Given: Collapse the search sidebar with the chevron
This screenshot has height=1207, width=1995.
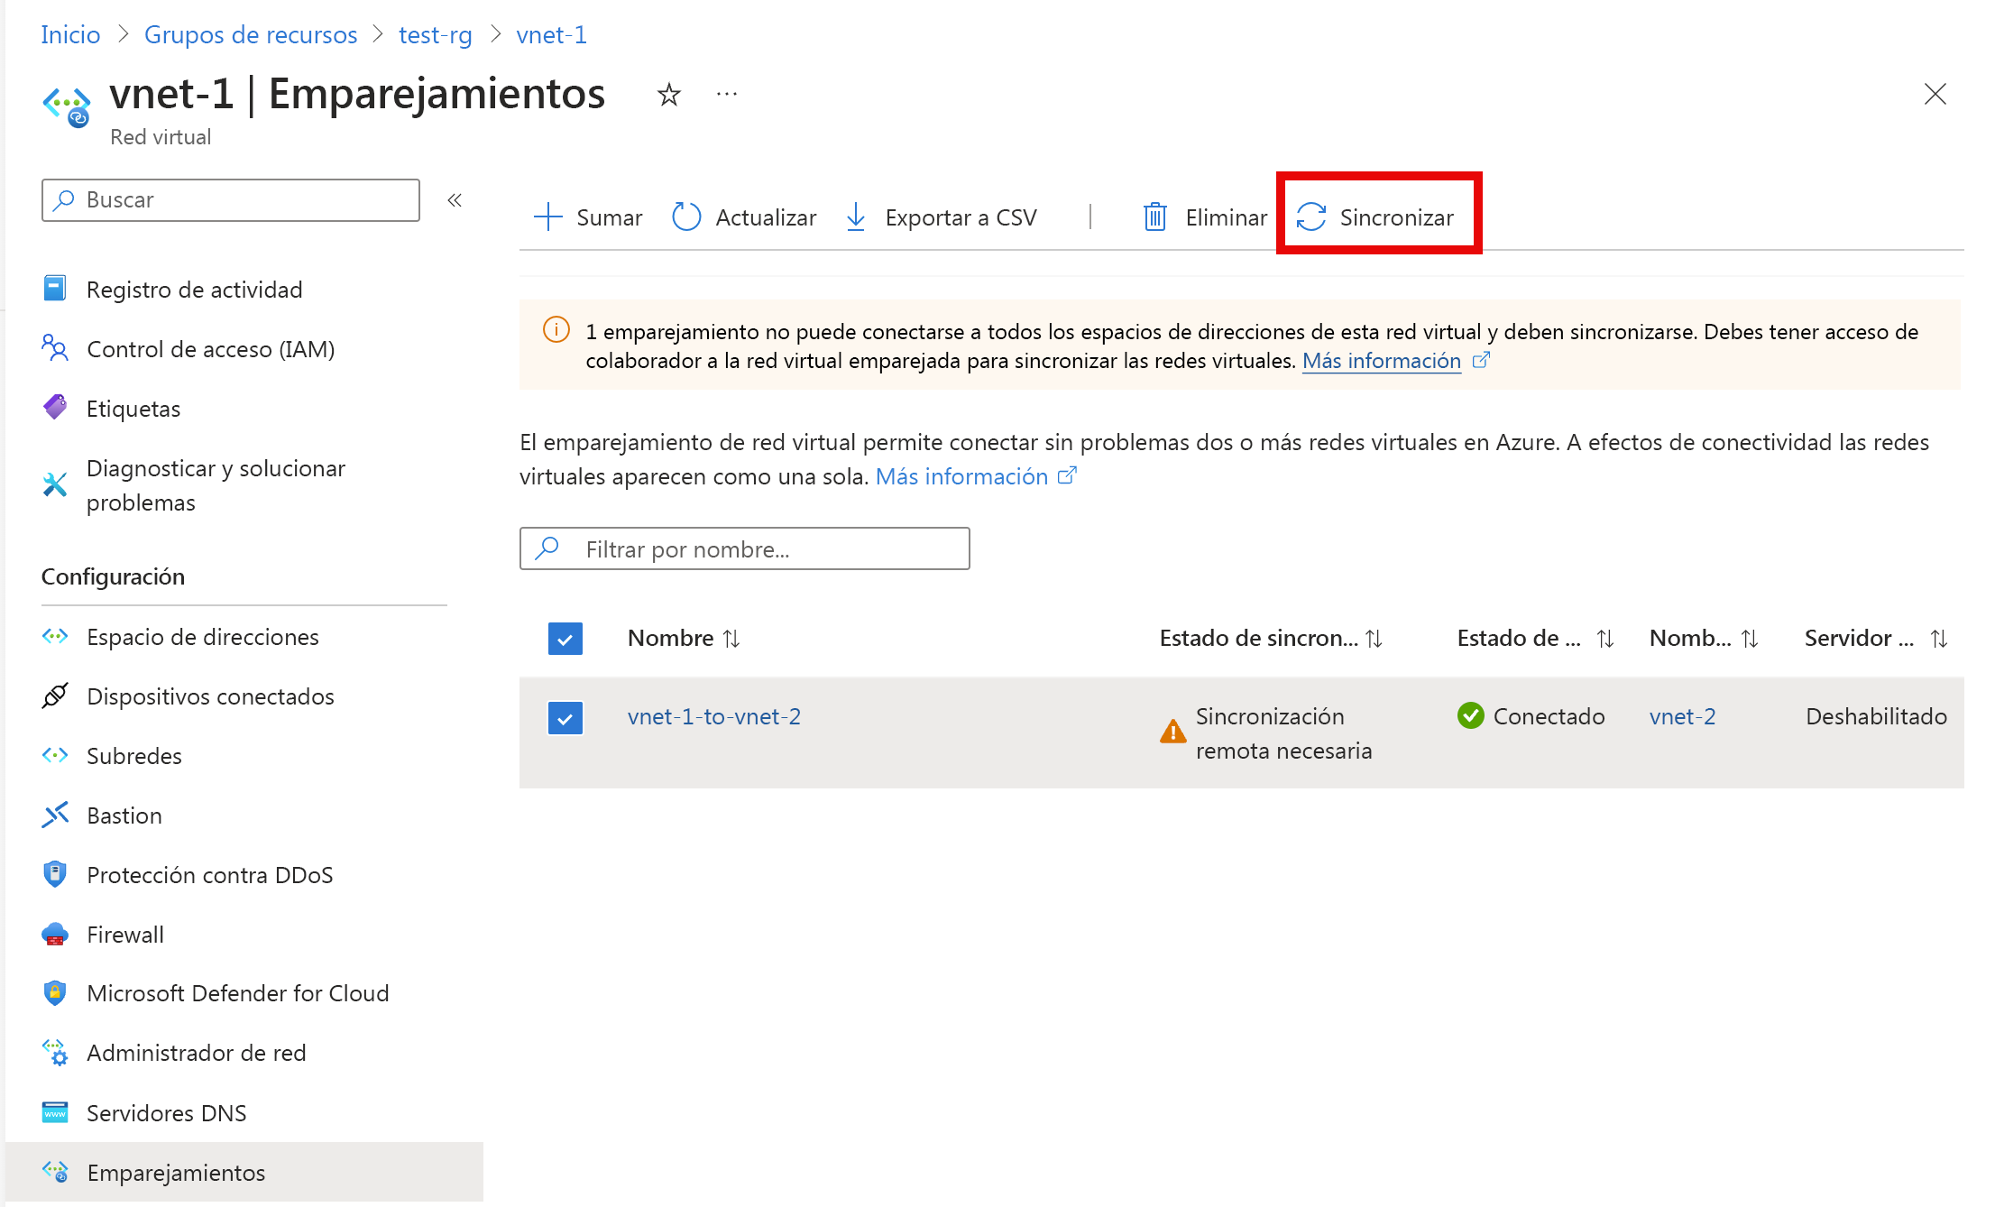Looking at the screenshot, I should pyautogui.click(x=455, y=199).
